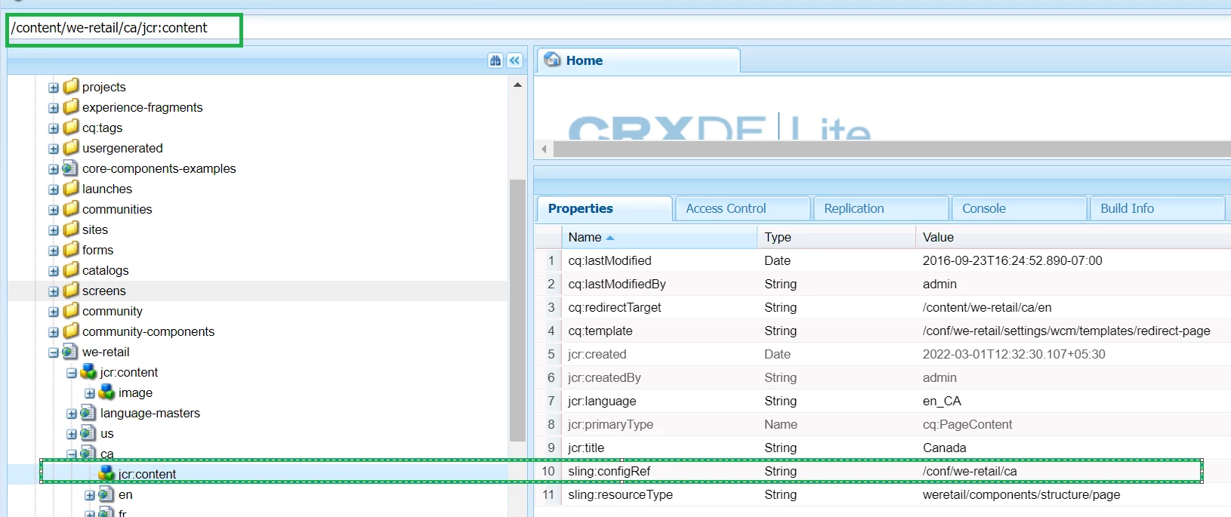Open the Console tab
This screenshot has height=517, width=1231.
[x=1020, y=208]
